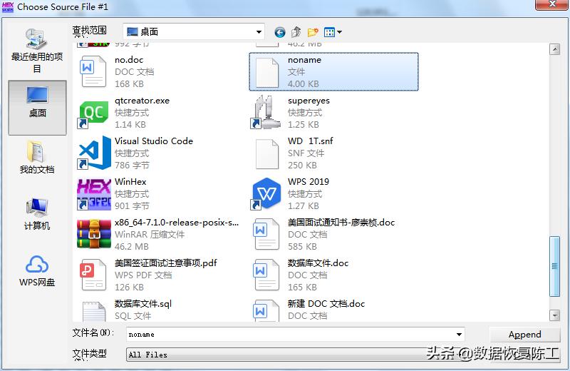
Task: Select Desktop (桌面) in the places sidebar
Action: 38,108
